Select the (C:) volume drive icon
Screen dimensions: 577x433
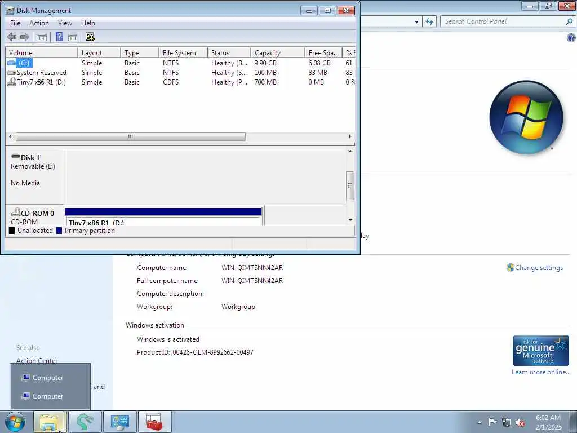(11, 63)
